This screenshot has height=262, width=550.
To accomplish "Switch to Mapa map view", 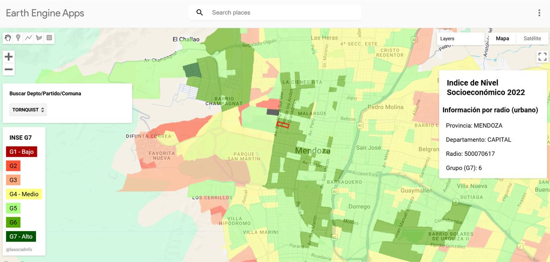I will pyautogui.click(x=502, y=39).
